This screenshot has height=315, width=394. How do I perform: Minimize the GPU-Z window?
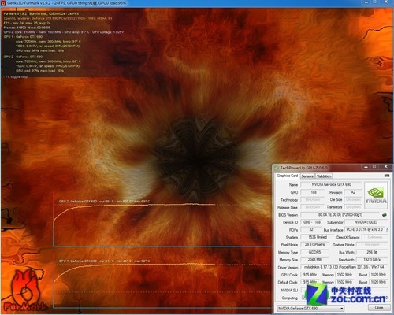click(x=366, y=167)
